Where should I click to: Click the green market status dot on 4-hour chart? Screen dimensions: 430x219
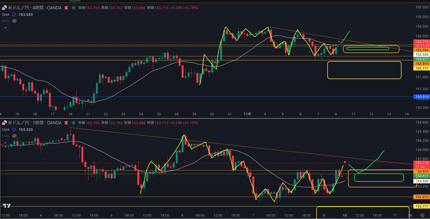[73, 8]
